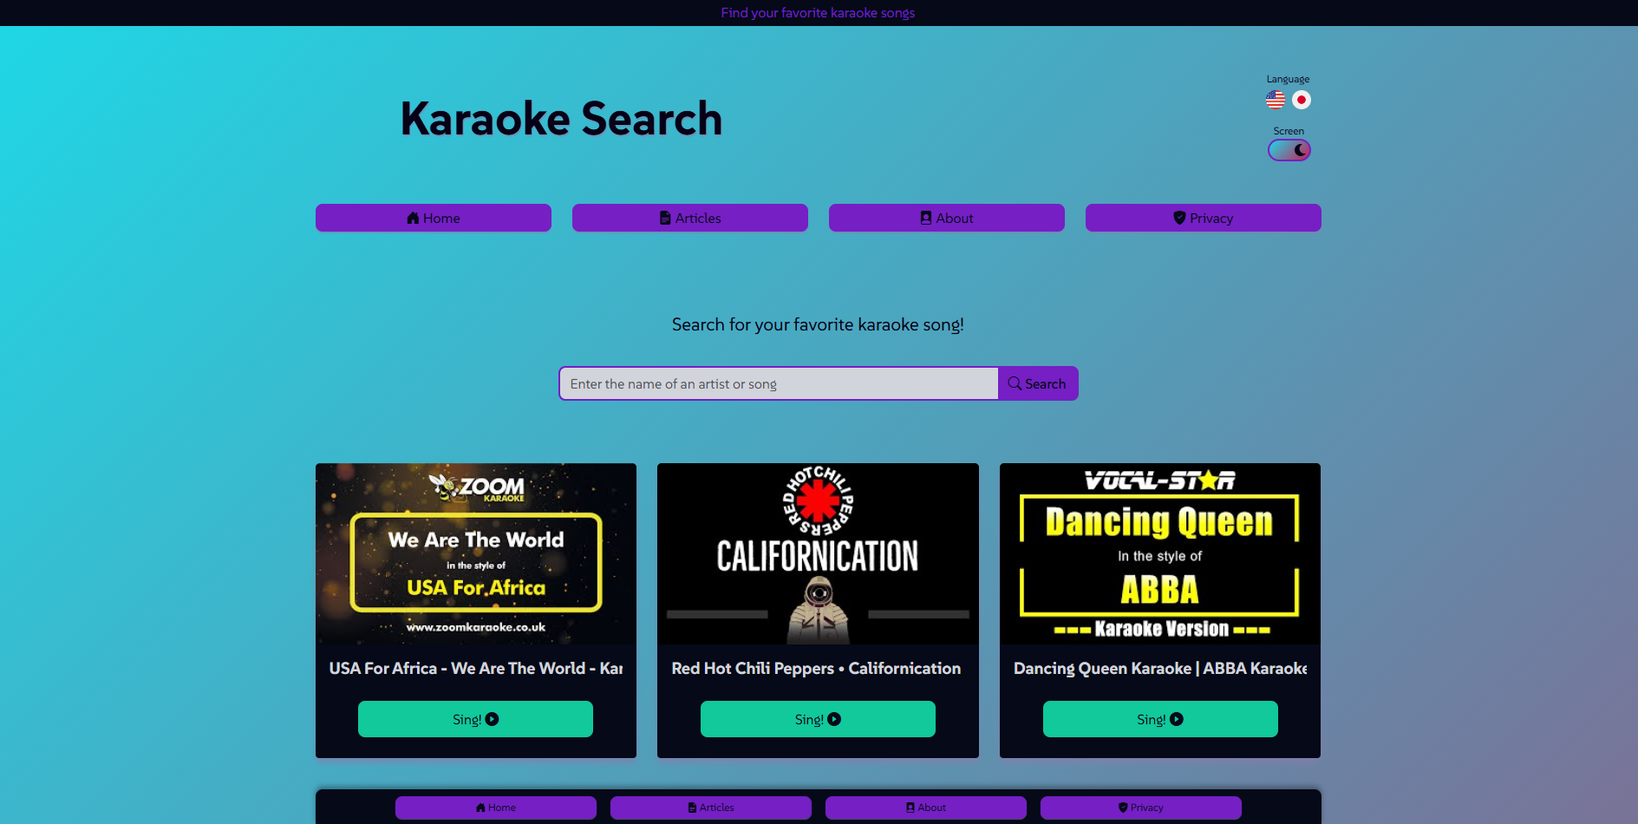Image resolution: width=1638 pixels, height=824 pixels.
Task: Click the Karaoke Search site title
Action: 561,119
